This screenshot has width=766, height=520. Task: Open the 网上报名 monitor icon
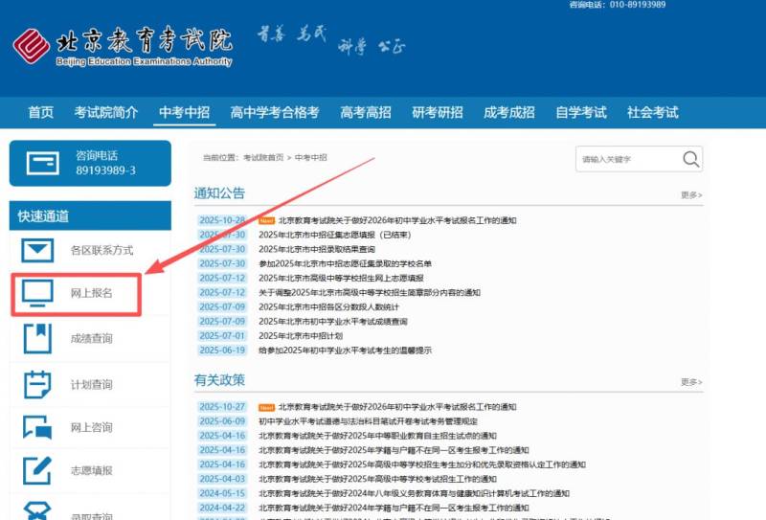pyautogui.click(x=37, y=293)
